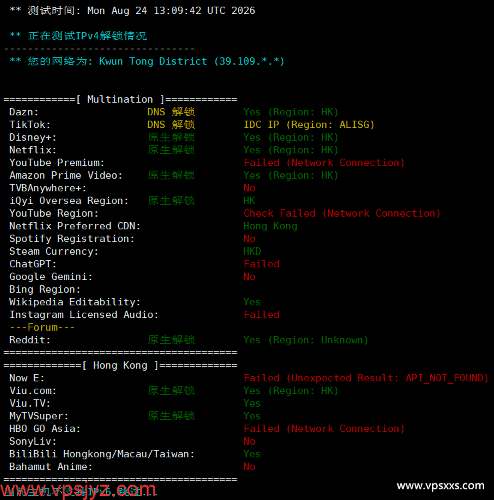The image size is (494, 500).
Task: Click the 'Bahamut Anime:' label
Action: [51, 467]
